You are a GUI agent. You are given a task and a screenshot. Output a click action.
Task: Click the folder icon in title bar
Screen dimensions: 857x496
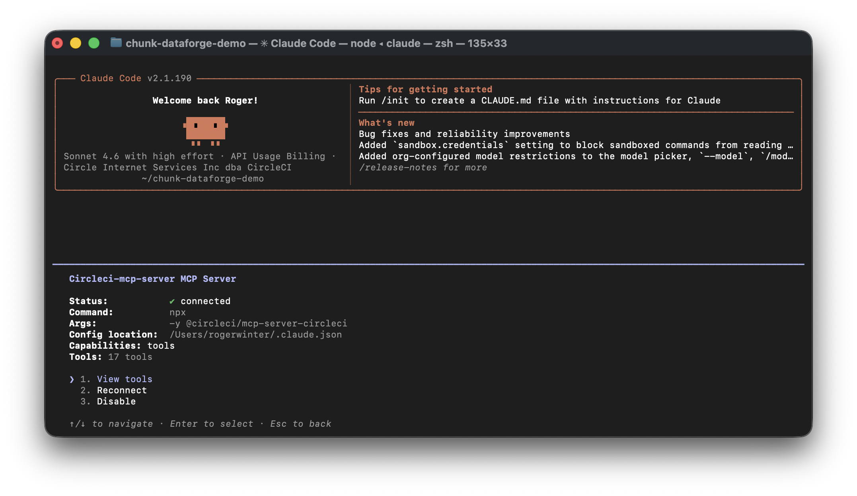(116, 43)
